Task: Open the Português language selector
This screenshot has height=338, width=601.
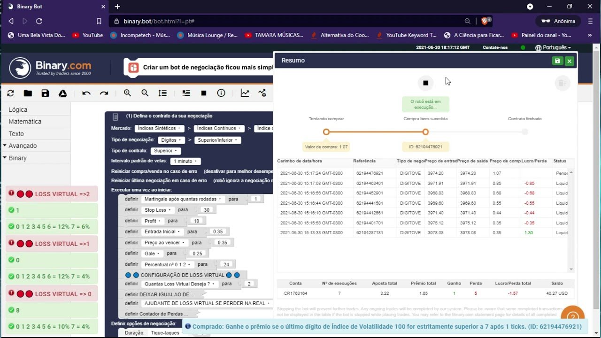Action: (x=553, y=47)
